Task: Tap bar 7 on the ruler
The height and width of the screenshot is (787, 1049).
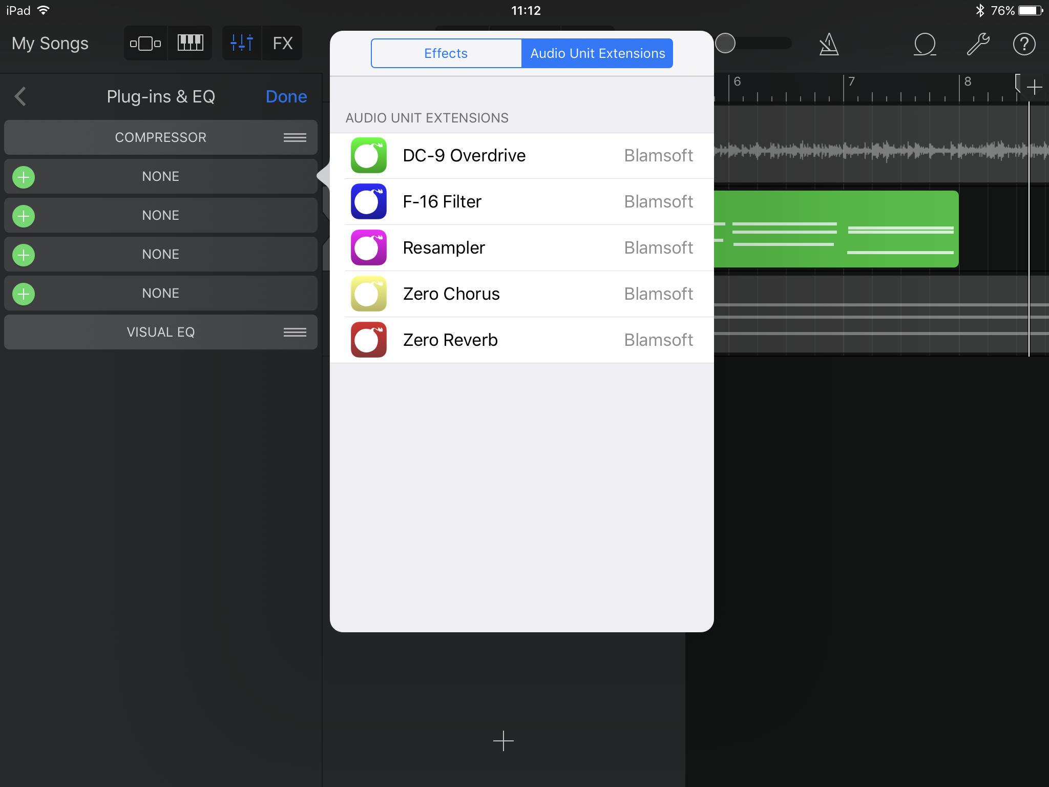Action: 851,81
